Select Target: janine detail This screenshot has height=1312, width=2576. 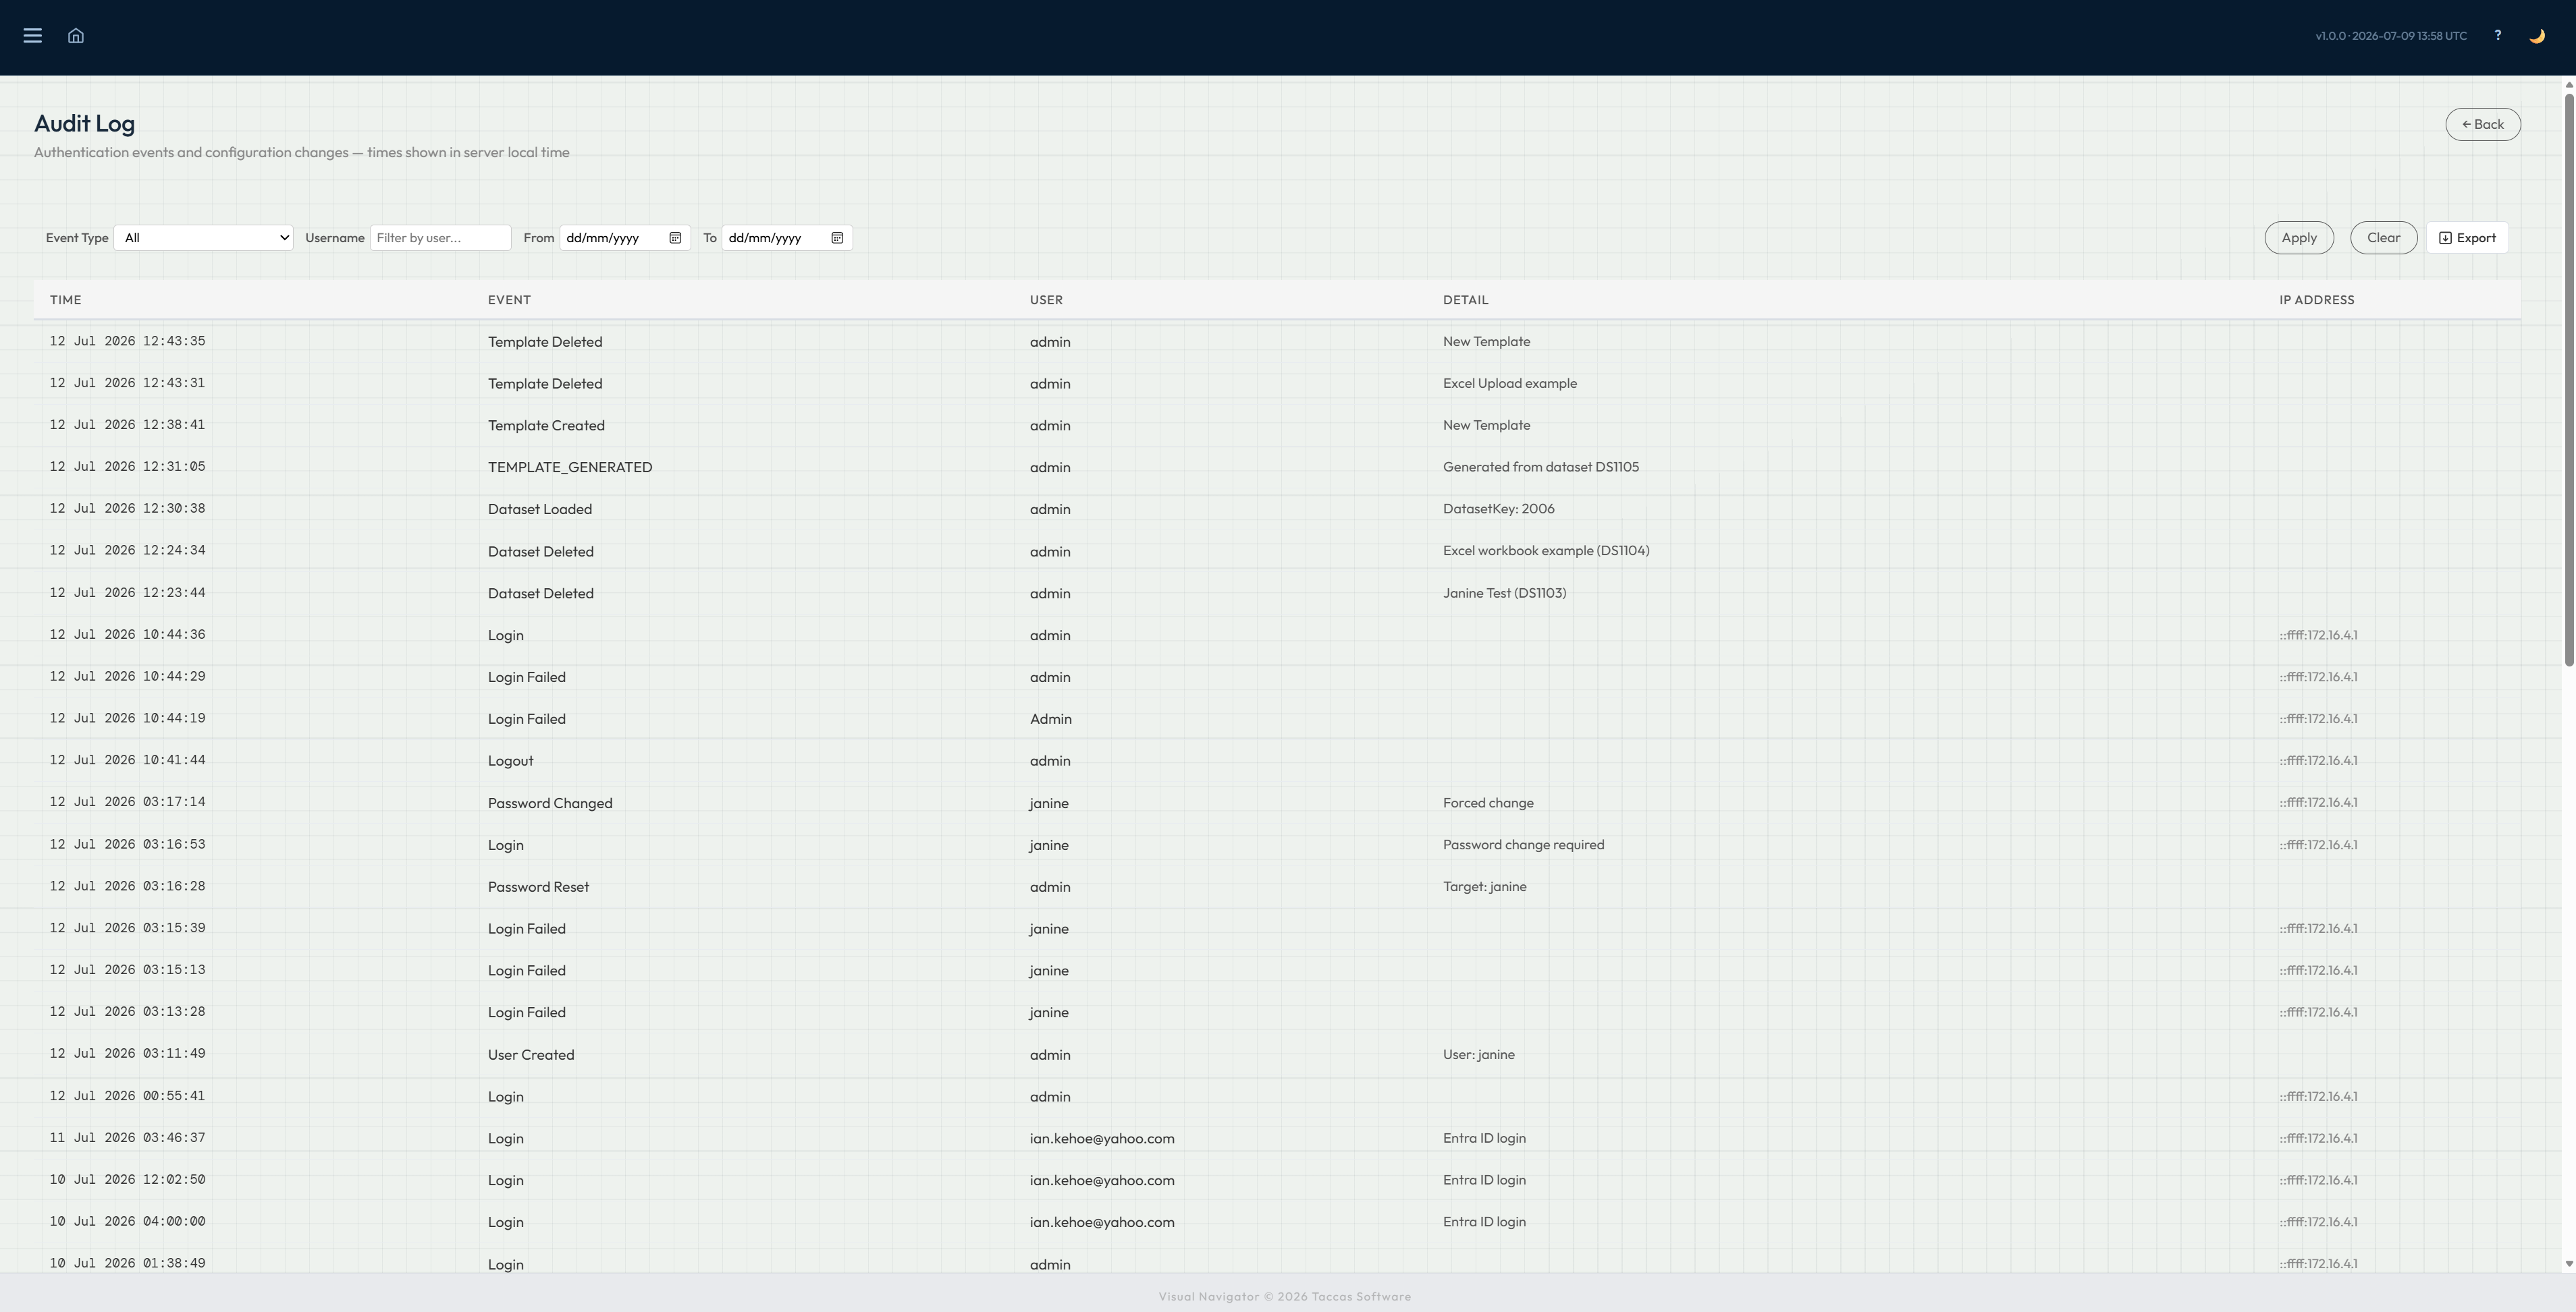coord(1484,887)
